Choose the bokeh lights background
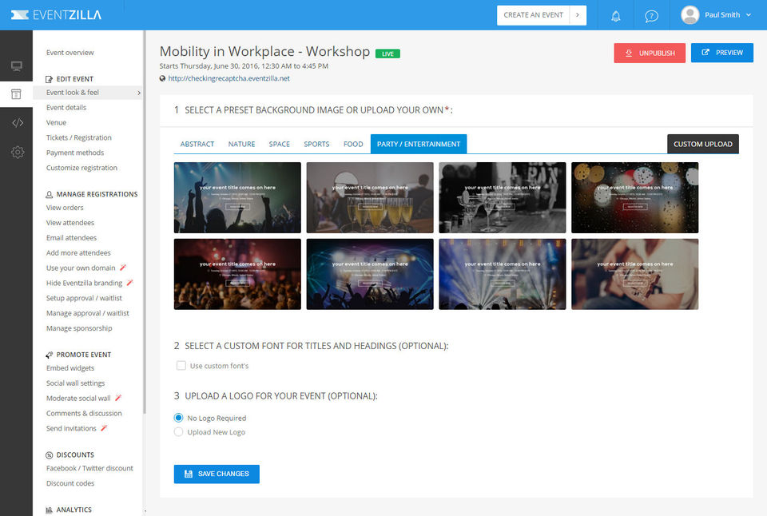The image size is (767, 516). tap(635, 197)
